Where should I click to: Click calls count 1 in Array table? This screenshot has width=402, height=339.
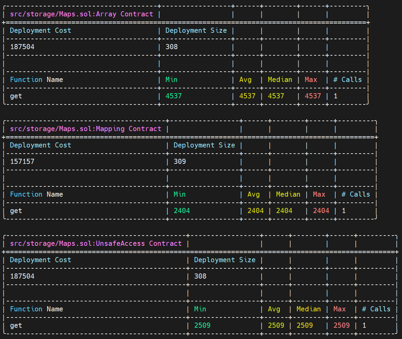[335, 96]
